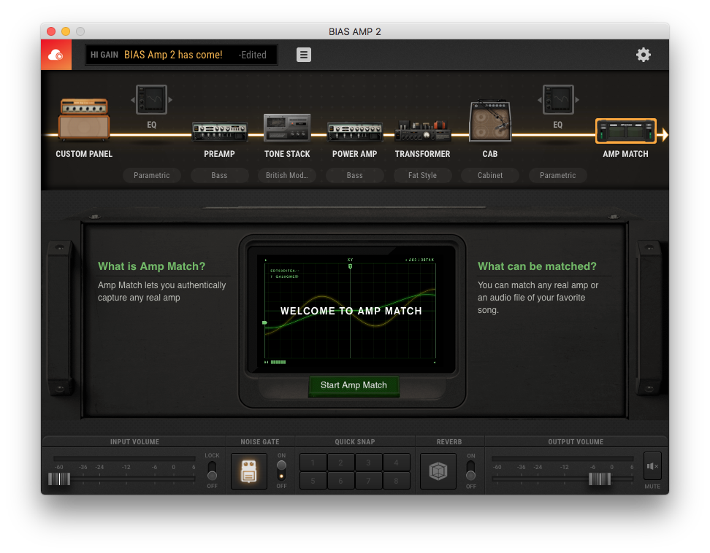Click the Noise Gate pedal icon
710x553 pixels.
click(x=249, y=471)
